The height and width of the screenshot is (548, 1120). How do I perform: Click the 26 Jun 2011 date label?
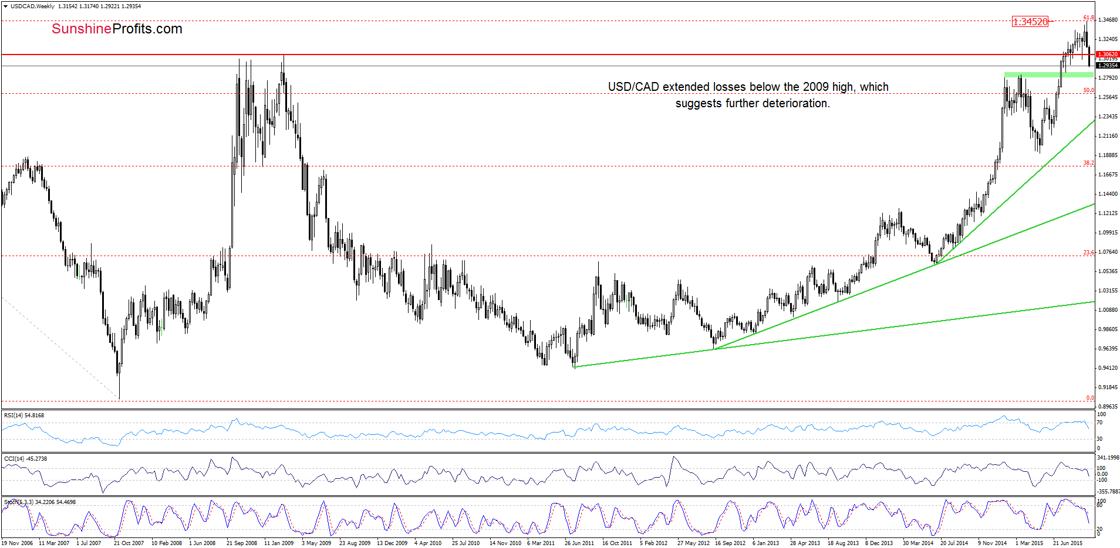[x=579, y=543]
